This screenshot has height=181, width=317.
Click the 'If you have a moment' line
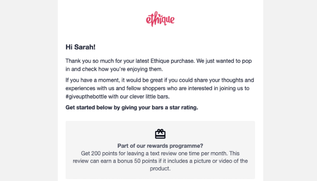(160, 80)
